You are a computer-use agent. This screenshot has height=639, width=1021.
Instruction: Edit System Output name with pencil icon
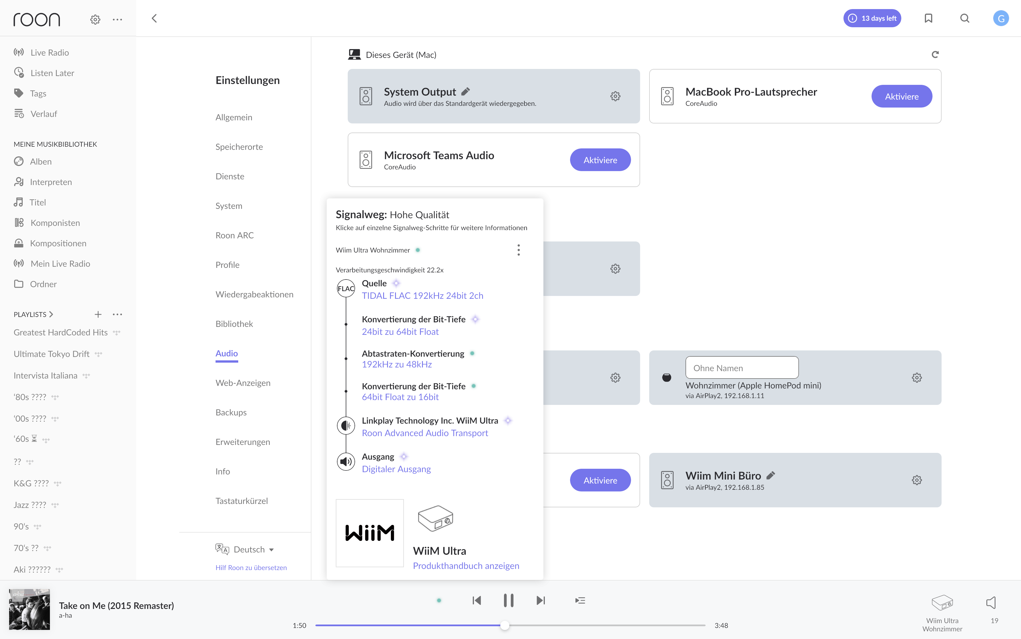[x=465, y=91]
